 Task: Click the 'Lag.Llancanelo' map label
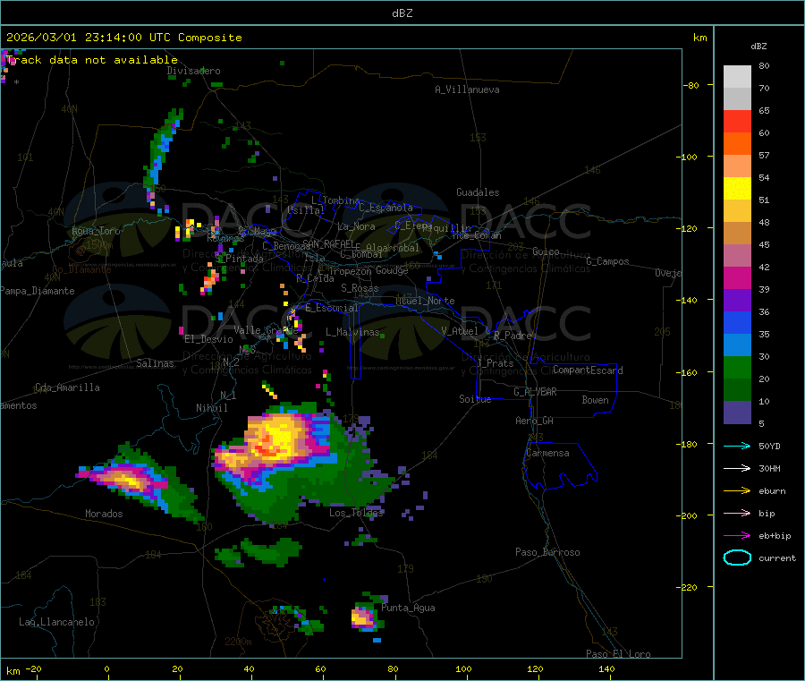(x=56, y=622)
